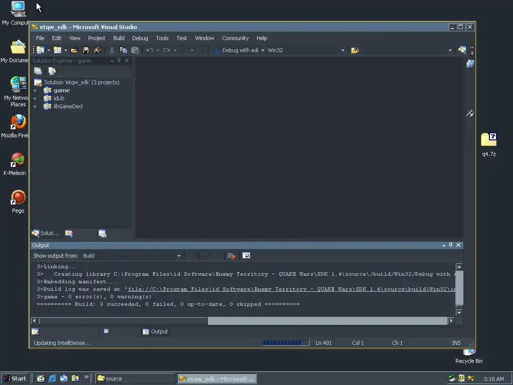513x385 pixels.
Task: Open the Debug menu
Action: coord(140,38)
